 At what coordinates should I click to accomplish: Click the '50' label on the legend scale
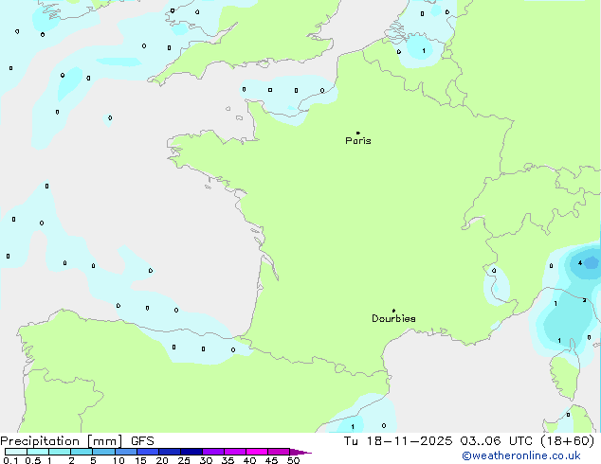click(293, 460)
